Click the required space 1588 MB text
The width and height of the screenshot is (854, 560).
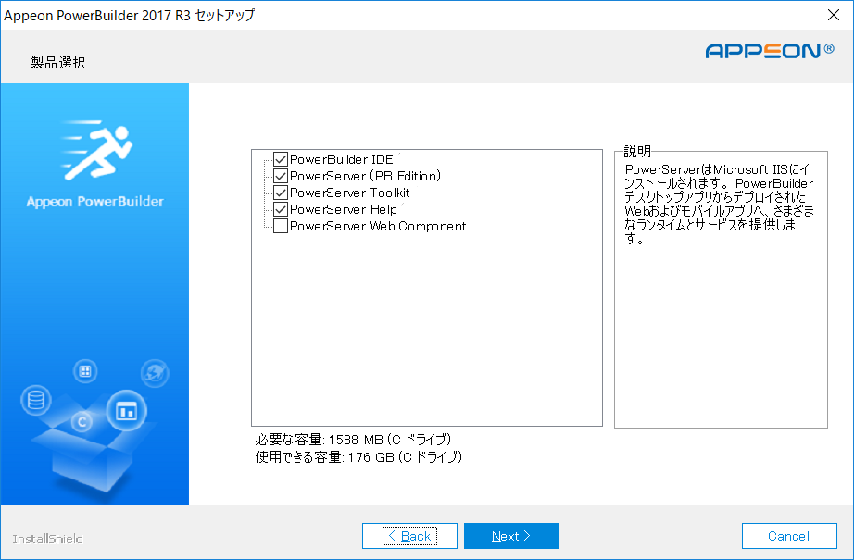click(354, 440)
